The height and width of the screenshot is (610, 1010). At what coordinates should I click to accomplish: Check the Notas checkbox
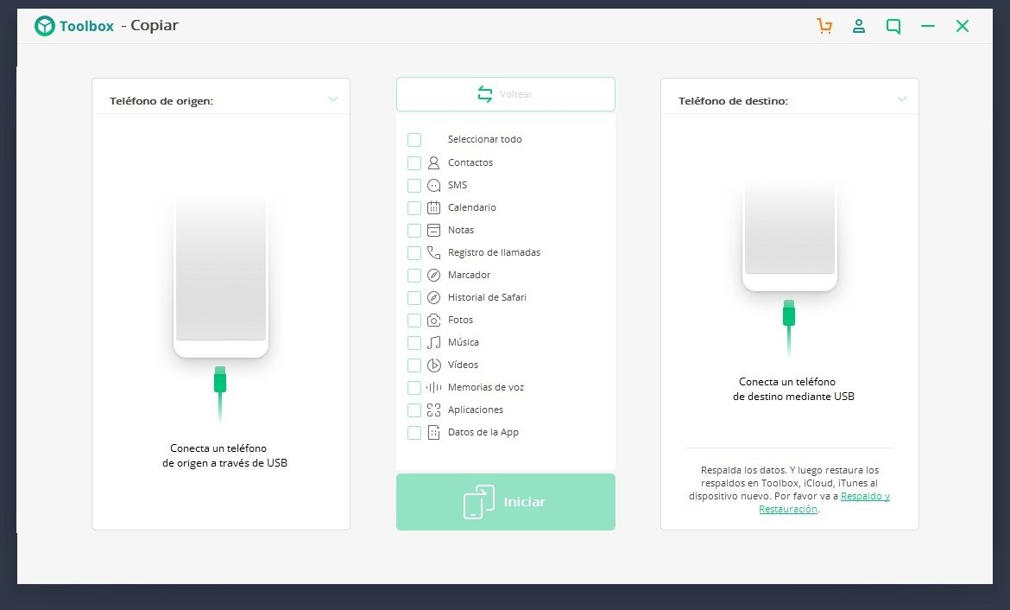pyautogui.click(x=414, y=230)
